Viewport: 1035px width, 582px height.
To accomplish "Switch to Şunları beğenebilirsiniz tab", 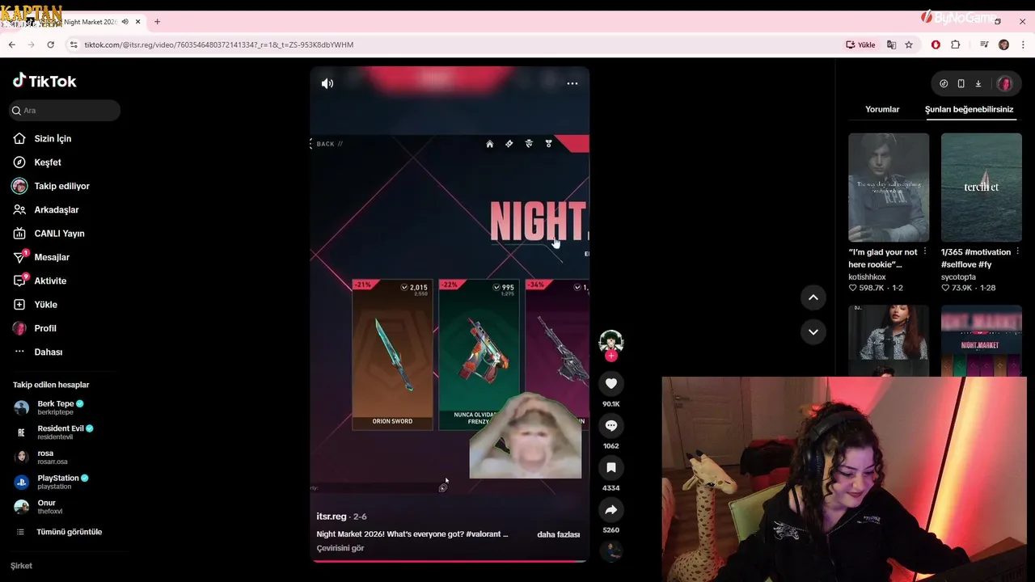I will tap(969, 109).
